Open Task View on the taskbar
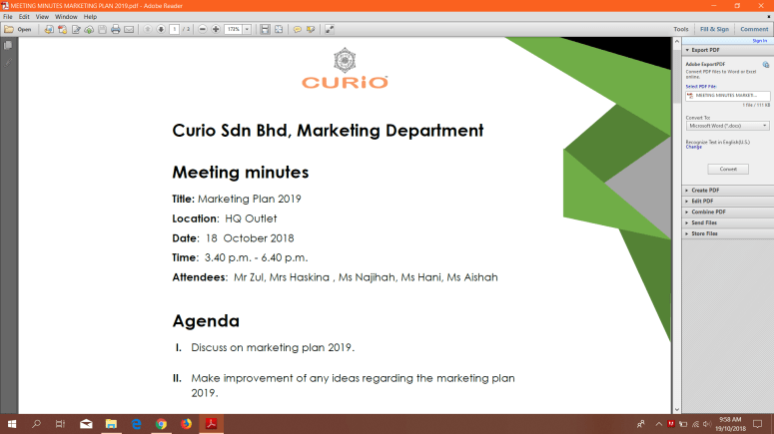The image size is (774, 434). click(60, 424)
